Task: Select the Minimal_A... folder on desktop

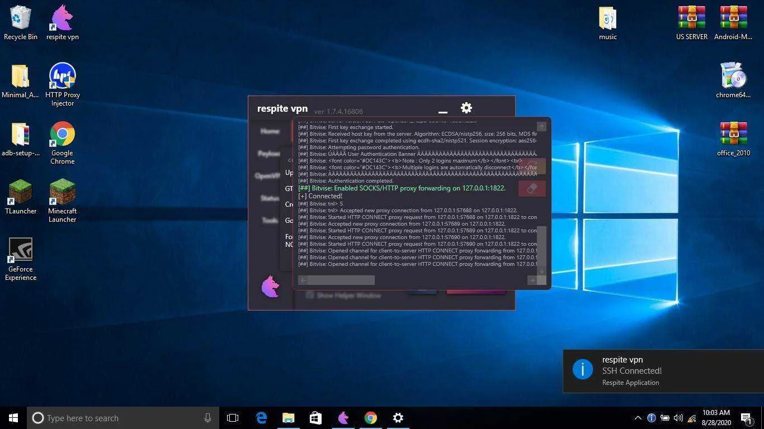Action: 21,81
